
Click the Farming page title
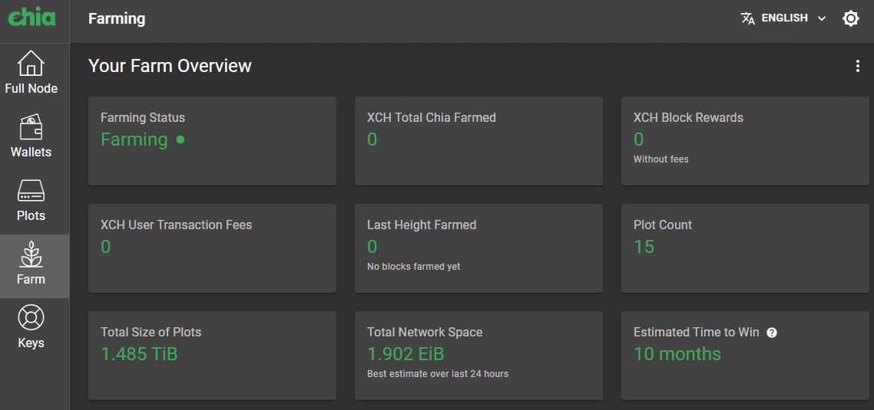pos(117,18)
